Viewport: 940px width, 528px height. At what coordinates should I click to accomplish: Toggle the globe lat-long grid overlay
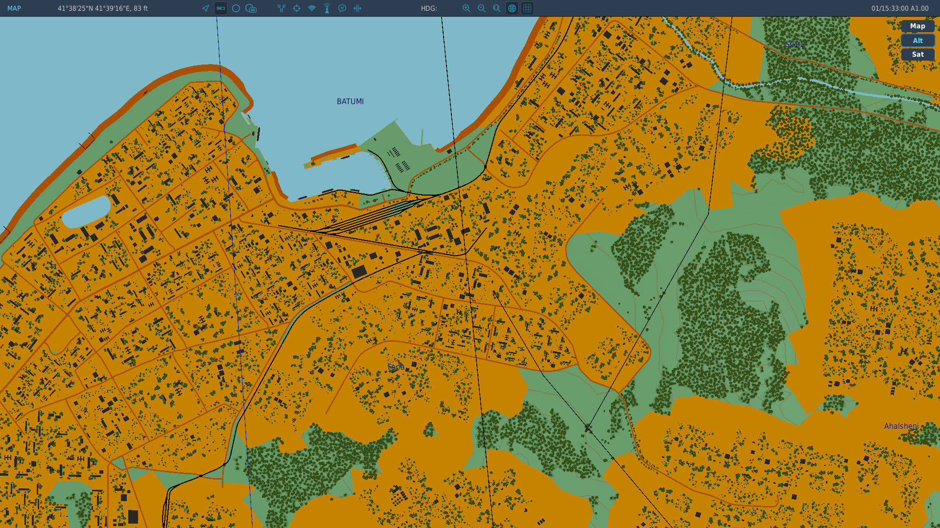coord(512,8)
